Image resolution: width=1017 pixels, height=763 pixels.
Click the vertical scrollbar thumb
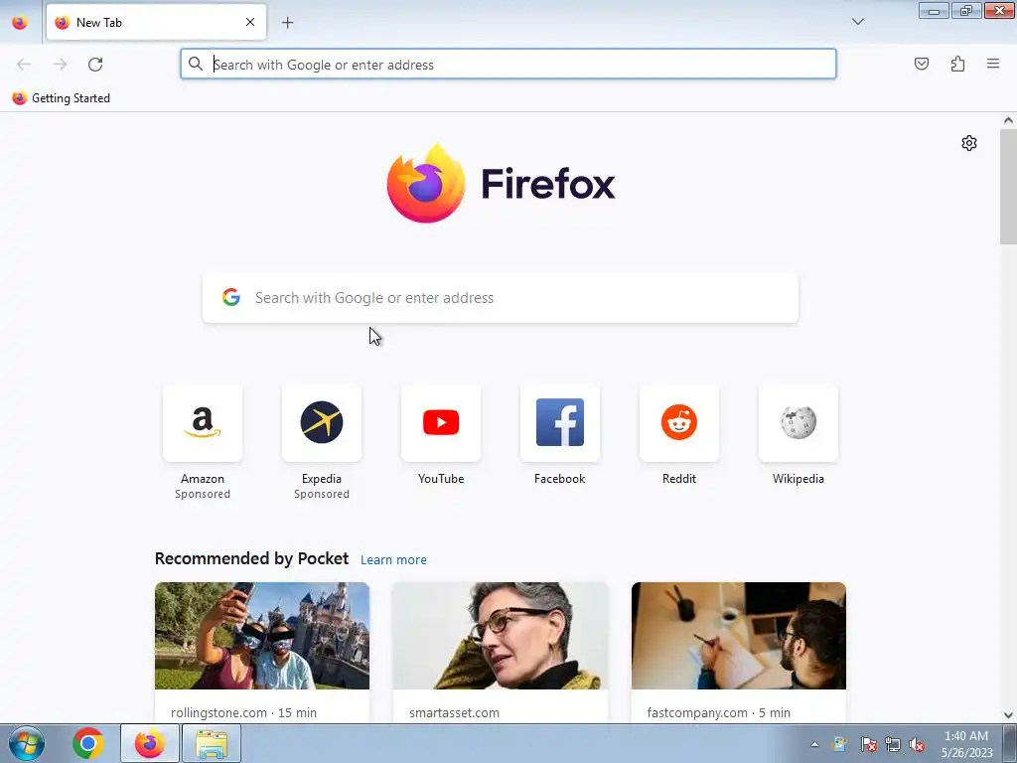tap(1008, 187)
